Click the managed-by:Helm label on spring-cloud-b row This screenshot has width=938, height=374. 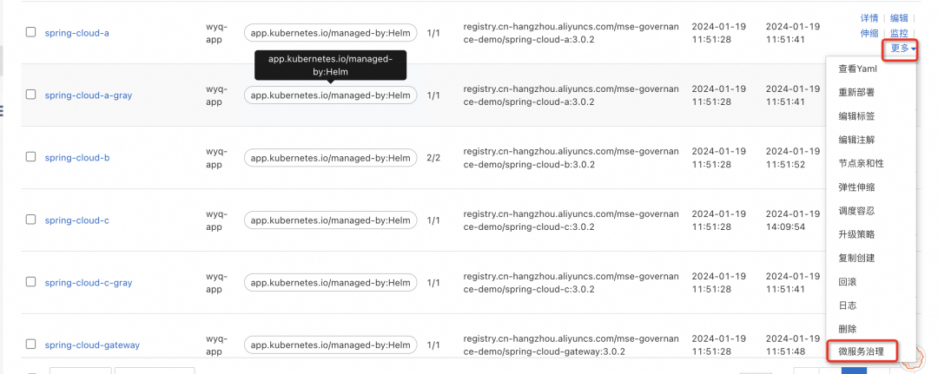[x=330, y=158]
